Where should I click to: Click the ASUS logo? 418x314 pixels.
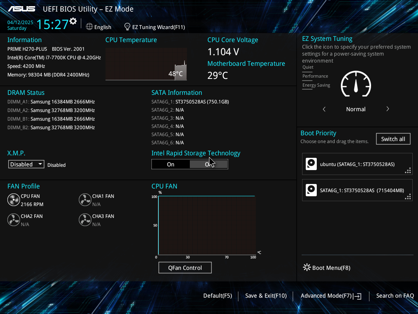tap(21, 9)
